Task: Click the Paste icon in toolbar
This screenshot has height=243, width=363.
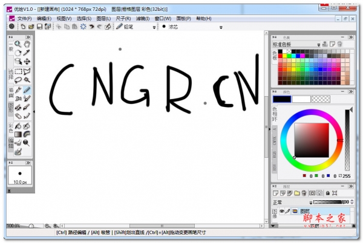Action: [x=74, y=27]
